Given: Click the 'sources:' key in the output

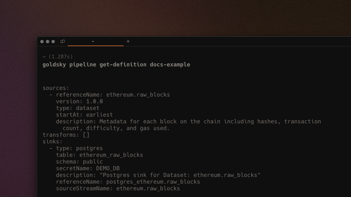Looking at the screenshot, I should click(56, 88).
